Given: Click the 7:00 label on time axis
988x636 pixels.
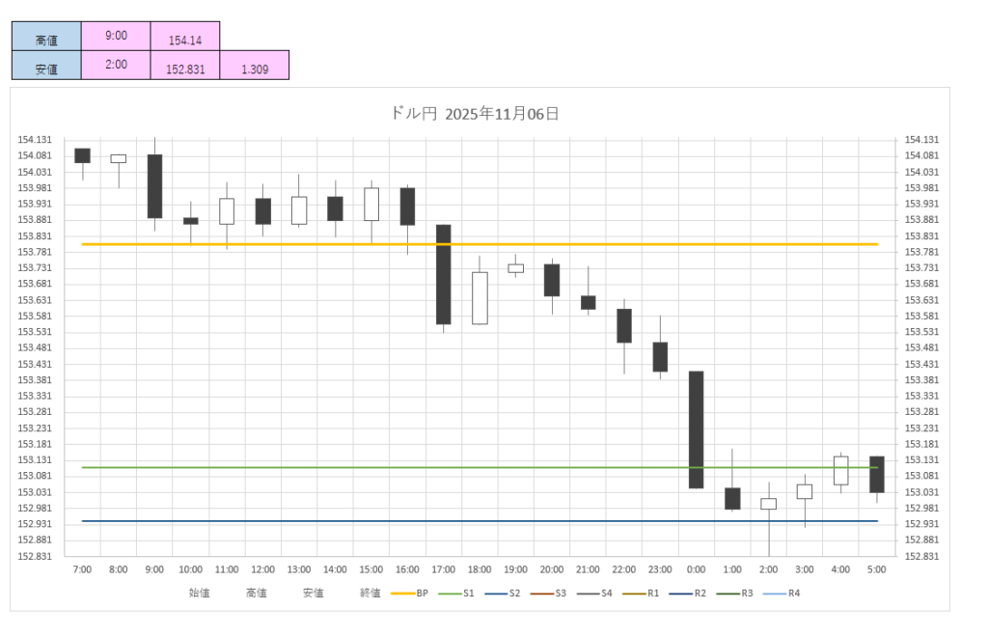Looking at the screenshot, I should pos(82,569).
